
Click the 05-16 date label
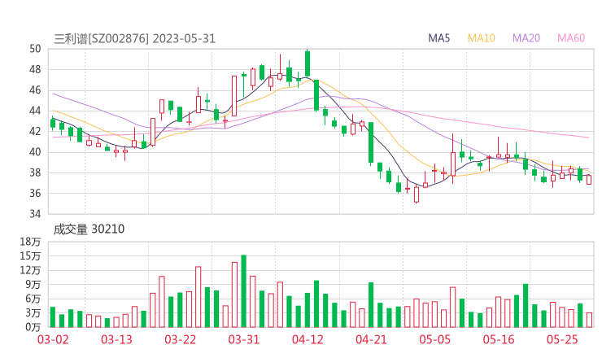coord(499,339)
